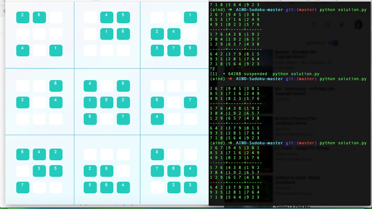Choose the 2 tile in bottom-right sudoku box
Viewport: 372px width, 209px height.
click(x=174, y=188)
